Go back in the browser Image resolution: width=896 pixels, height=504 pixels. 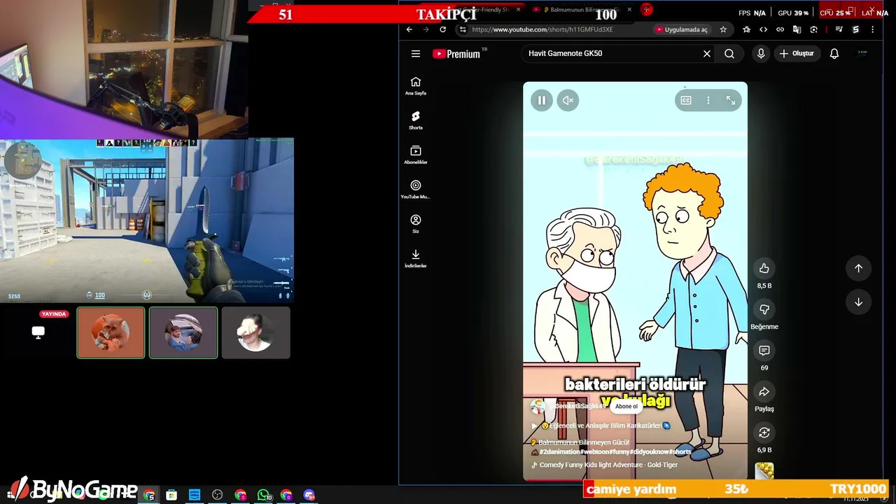409,29
